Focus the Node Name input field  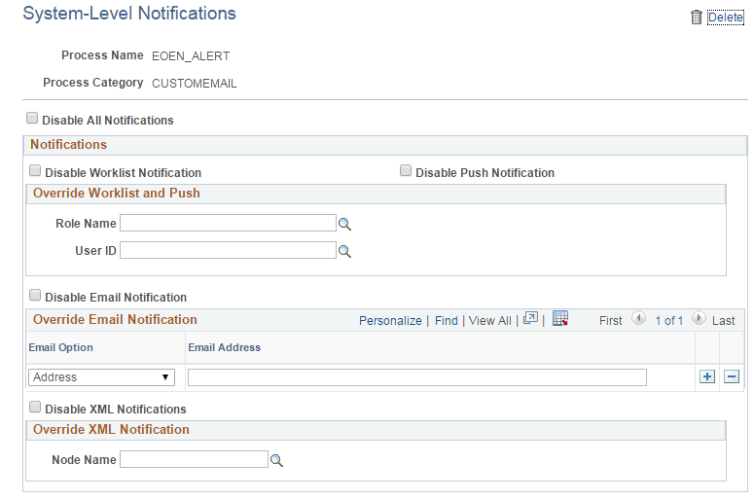click(x=194, y=459)
